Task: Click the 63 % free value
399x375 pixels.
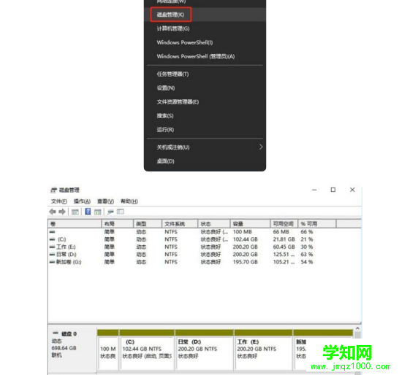Action: point(307,255)
